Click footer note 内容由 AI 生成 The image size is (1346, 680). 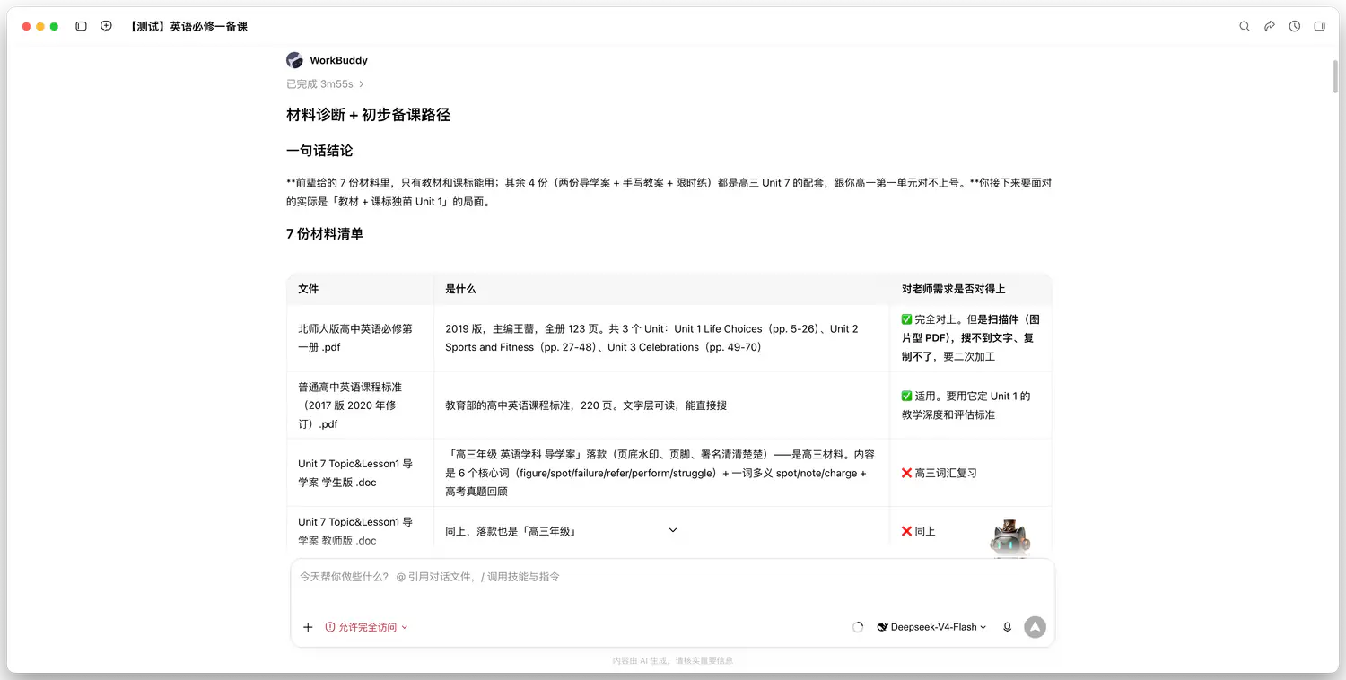672,660
